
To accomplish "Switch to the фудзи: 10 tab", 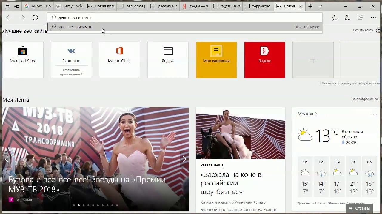I will click(x=227, y=6).
